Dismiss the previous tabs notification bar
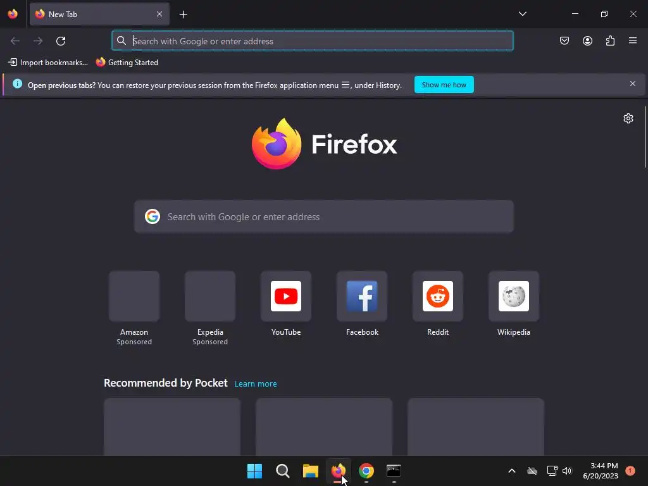Screen dimensions: 648x486 point(633,84)
